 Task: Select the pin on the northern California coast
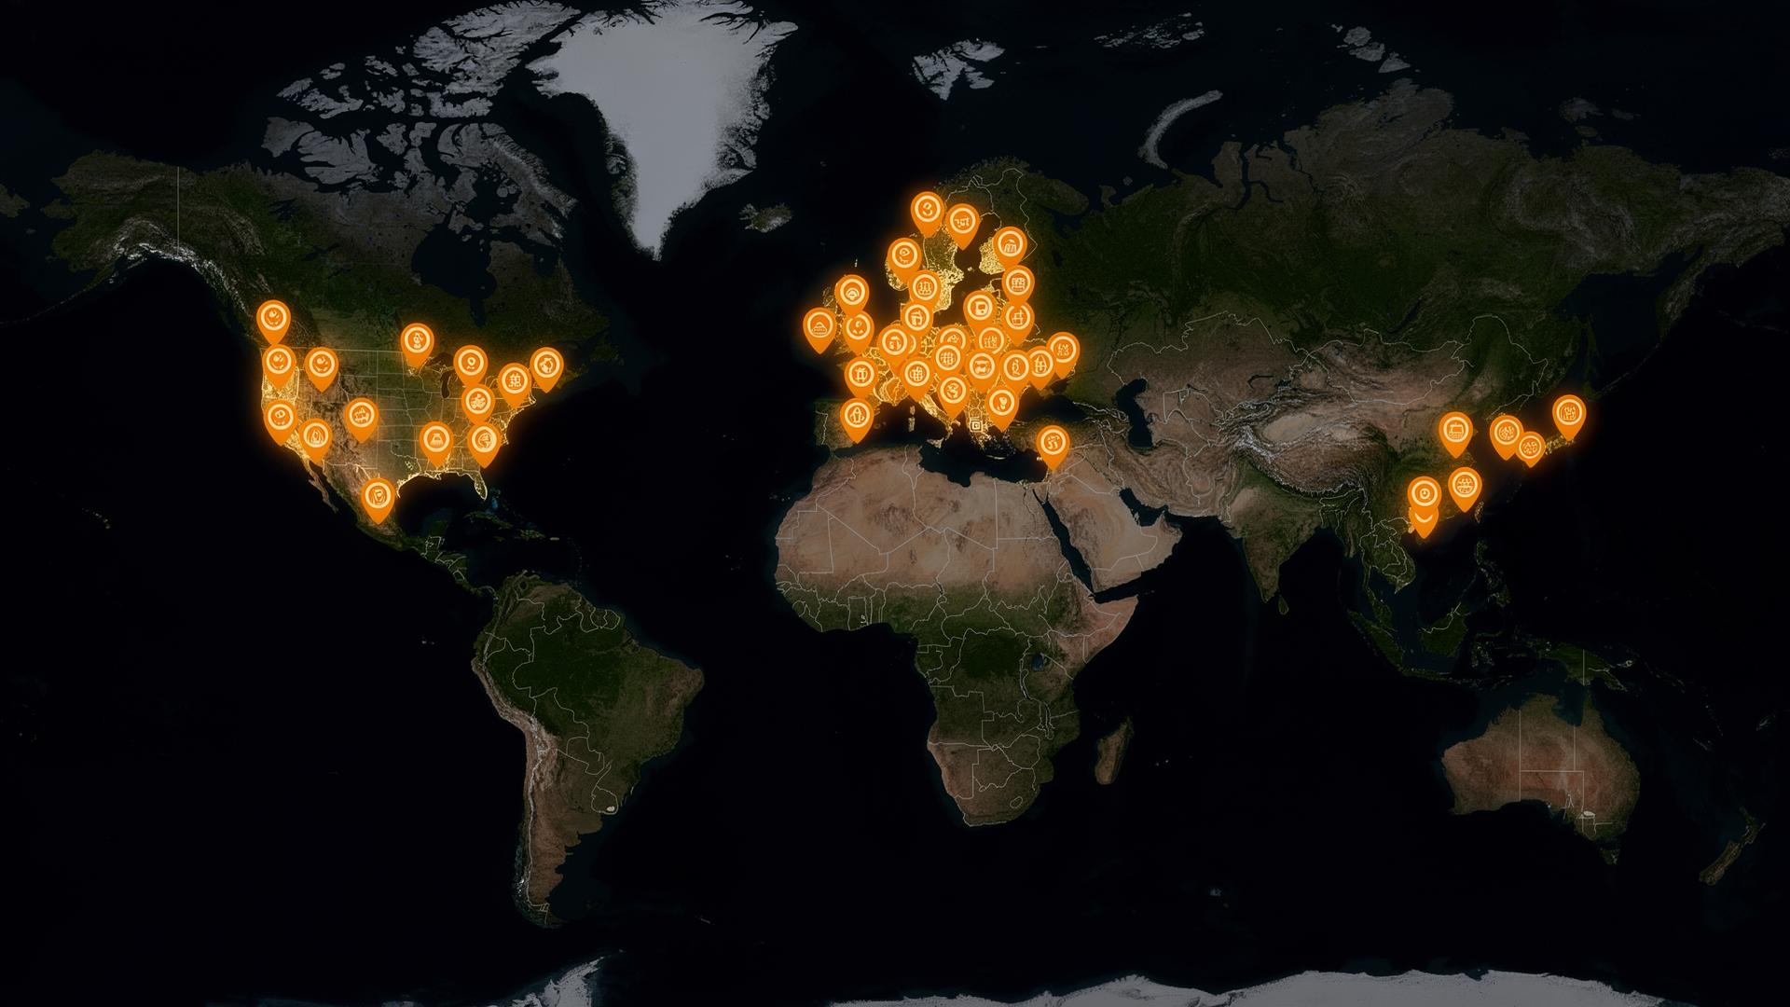pos(279,421)
